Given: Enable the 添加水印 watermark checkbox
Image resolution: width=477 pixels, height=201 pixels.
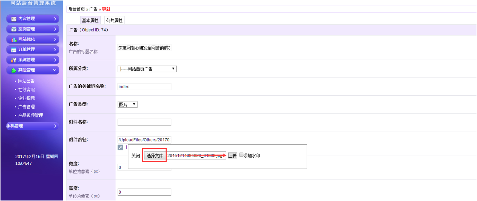Looking at the screenshot, I should [x=241, y=155].
